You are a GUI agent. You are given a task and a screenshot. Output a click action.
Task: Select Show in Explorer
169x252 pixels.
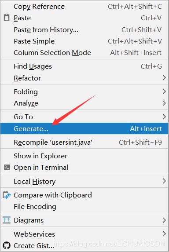tap(84, 156)
